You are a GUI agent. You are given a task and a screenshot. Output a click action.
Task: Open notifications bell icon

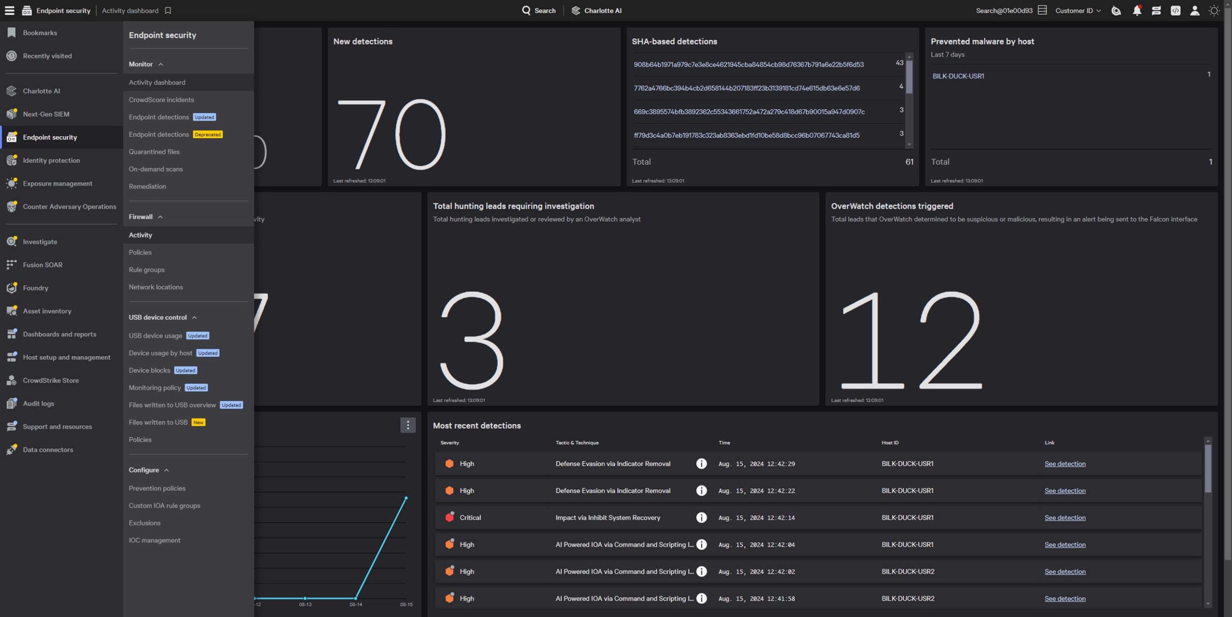(1137, 10)
